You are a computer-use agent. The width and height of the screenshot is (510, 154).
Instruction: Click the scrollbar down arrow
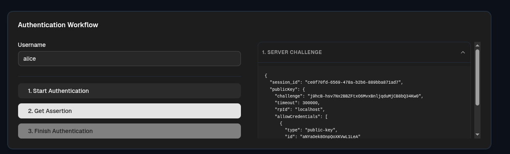(477, 135)
